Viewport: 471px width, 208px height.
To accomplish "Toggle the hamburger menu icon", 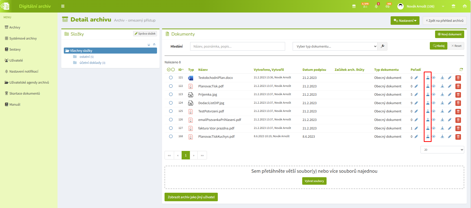I will 63,6.
